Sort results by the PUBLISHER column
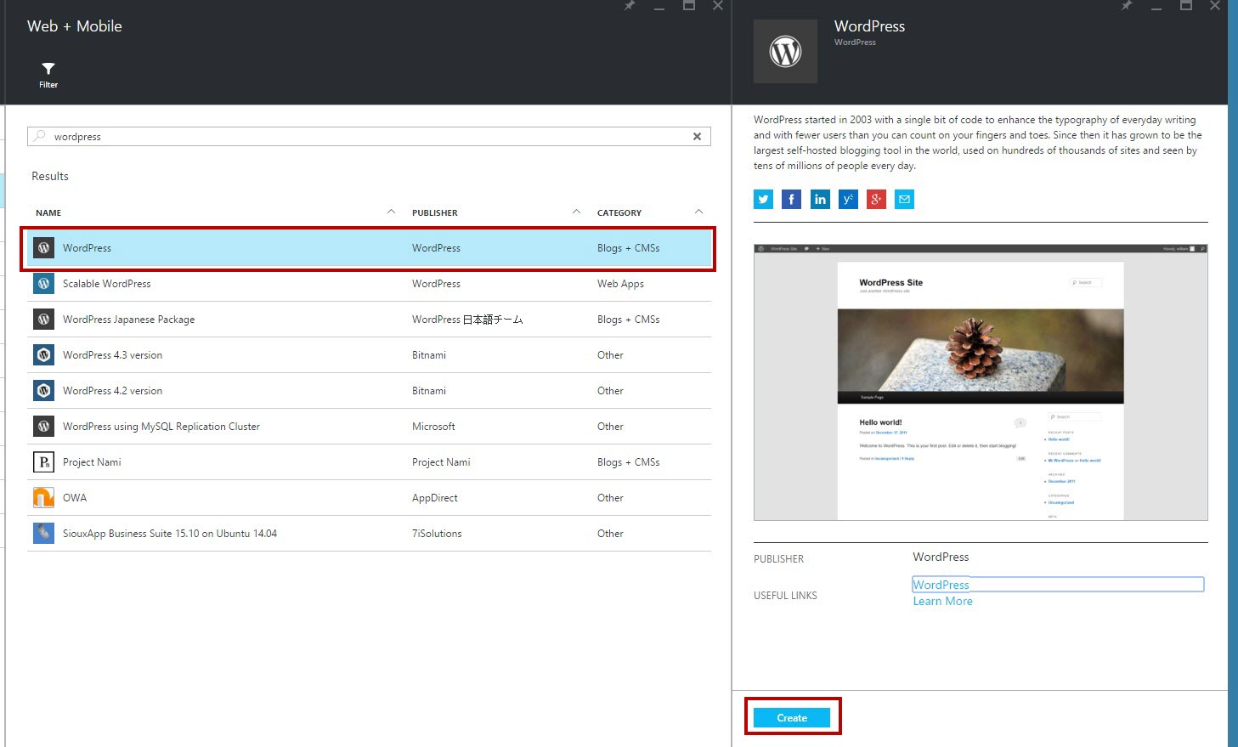Viewport: 1238px width, 747px height. [435, 212]
